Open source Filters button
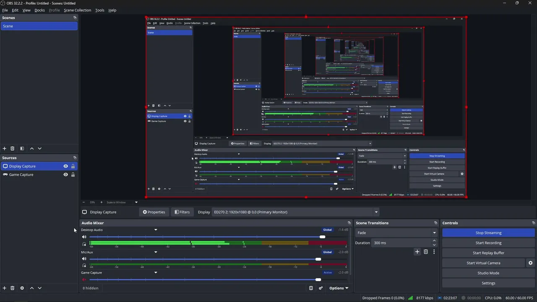Image resolution: width=537 pixels, height=302 pixels. 182,212
